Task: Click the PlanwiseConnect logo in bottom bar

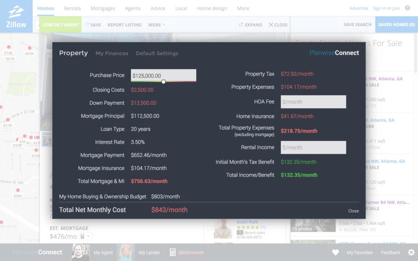Action: click(37, 252)
